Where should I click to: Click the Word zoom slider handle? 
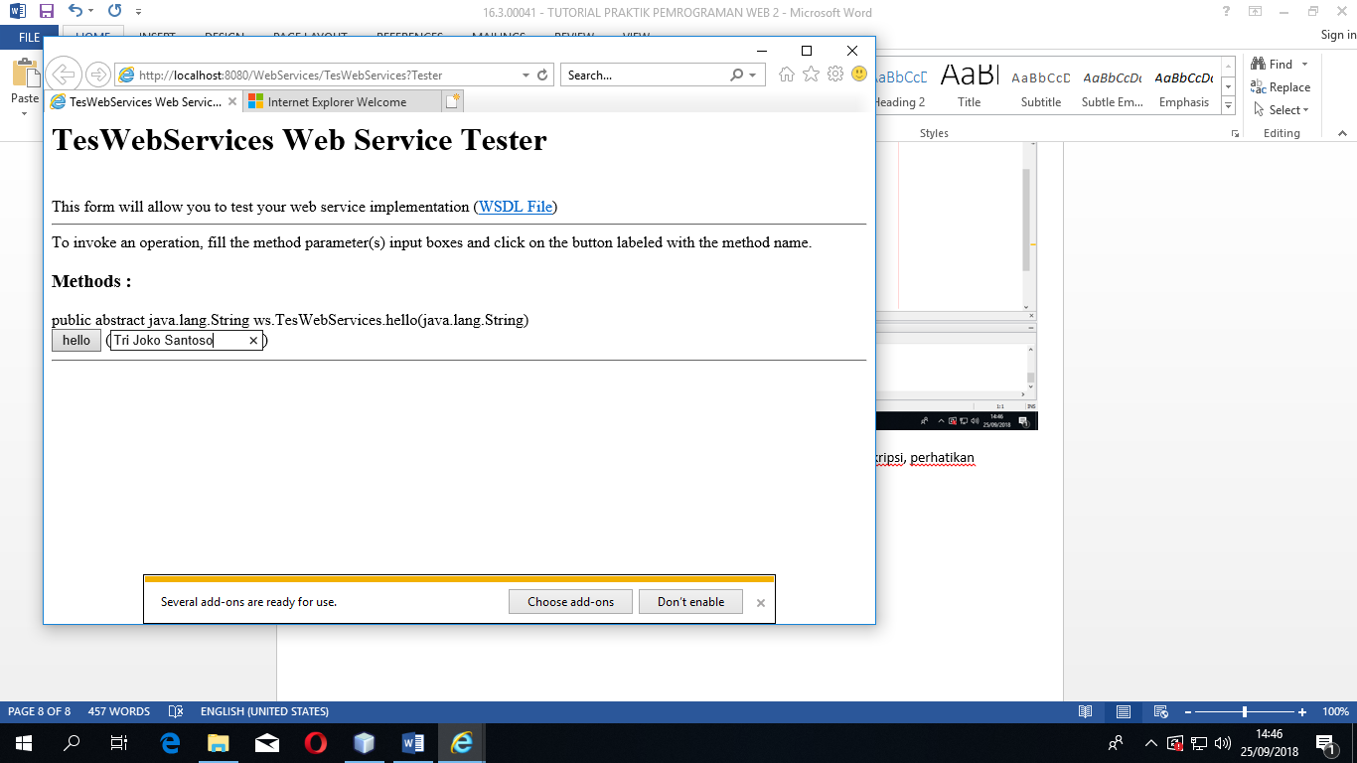[1245, 711]
